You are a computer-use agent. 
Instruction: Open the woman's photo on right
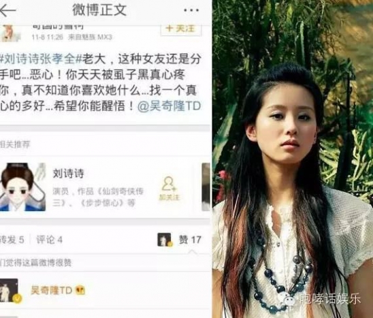tap(293, 159)
